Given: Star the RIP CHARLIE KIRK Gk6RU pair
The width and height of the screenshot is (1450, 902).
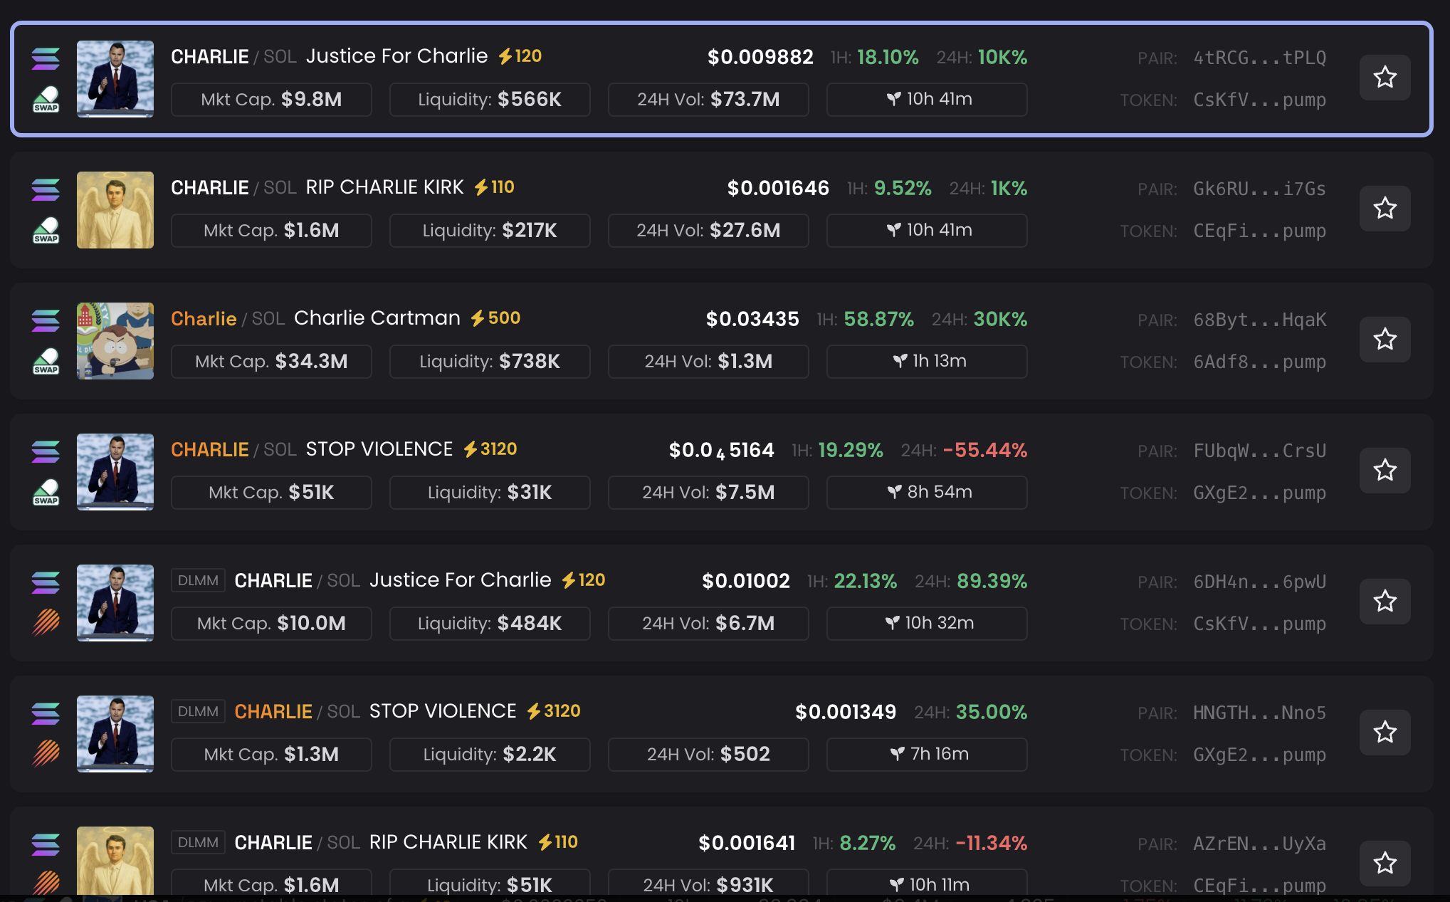Looking at the screenshot, I should [x=1385, y=208].
